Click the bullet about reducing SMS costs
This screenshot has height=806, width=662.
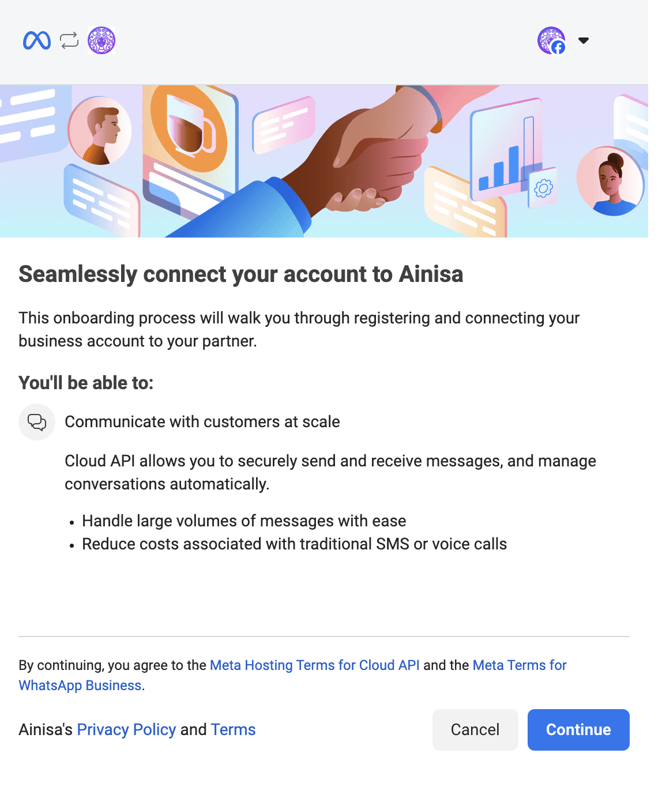(294, 544)
